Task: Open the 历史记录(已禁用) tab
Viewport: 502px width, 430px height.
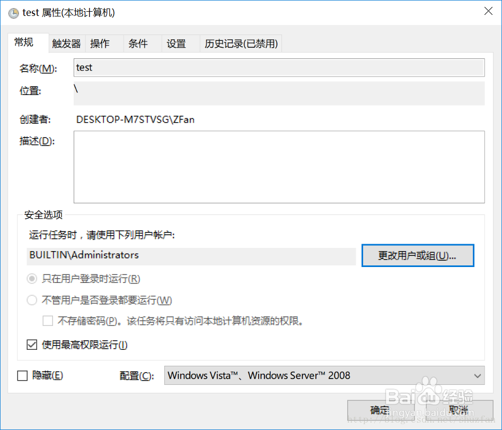Action: [x=241, y=44]
